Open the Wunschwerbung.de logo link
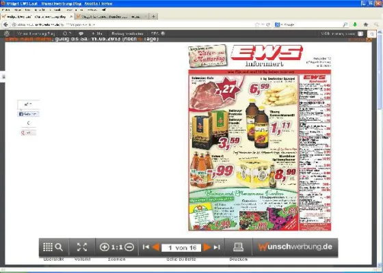Viewport: 383px width, 273px height. (x=295, y=247)
